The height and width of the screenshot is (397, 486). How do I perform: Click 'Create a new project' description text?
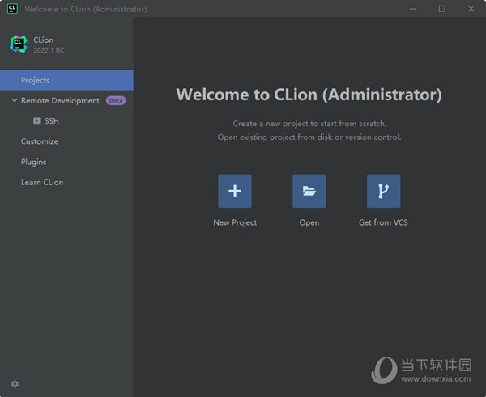[309, 124]
